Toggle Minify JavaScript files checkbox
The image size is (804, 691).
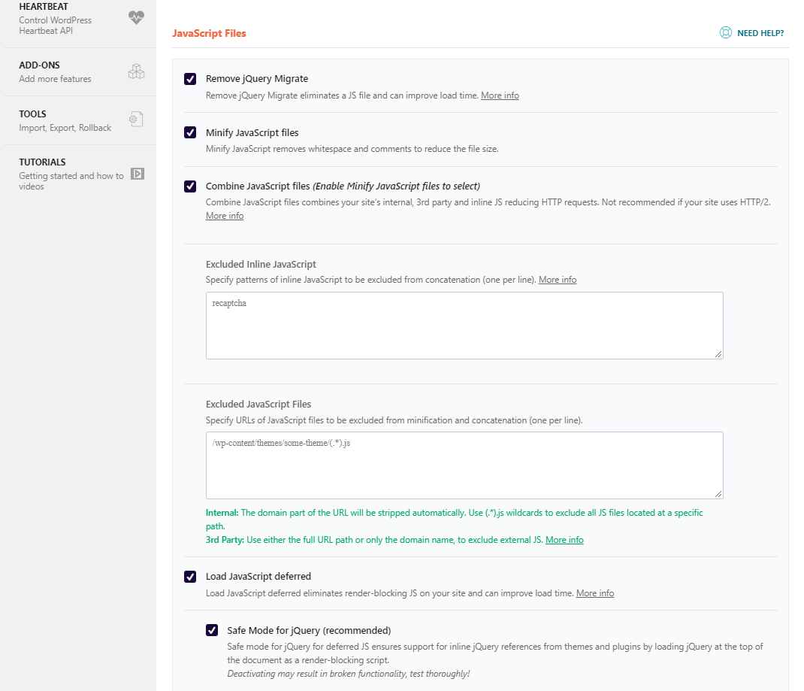(x=190, y=133)
